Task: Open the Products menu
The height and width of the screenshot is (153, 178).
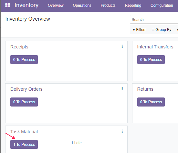Action: pyautogui.click(x=108, y=5)
